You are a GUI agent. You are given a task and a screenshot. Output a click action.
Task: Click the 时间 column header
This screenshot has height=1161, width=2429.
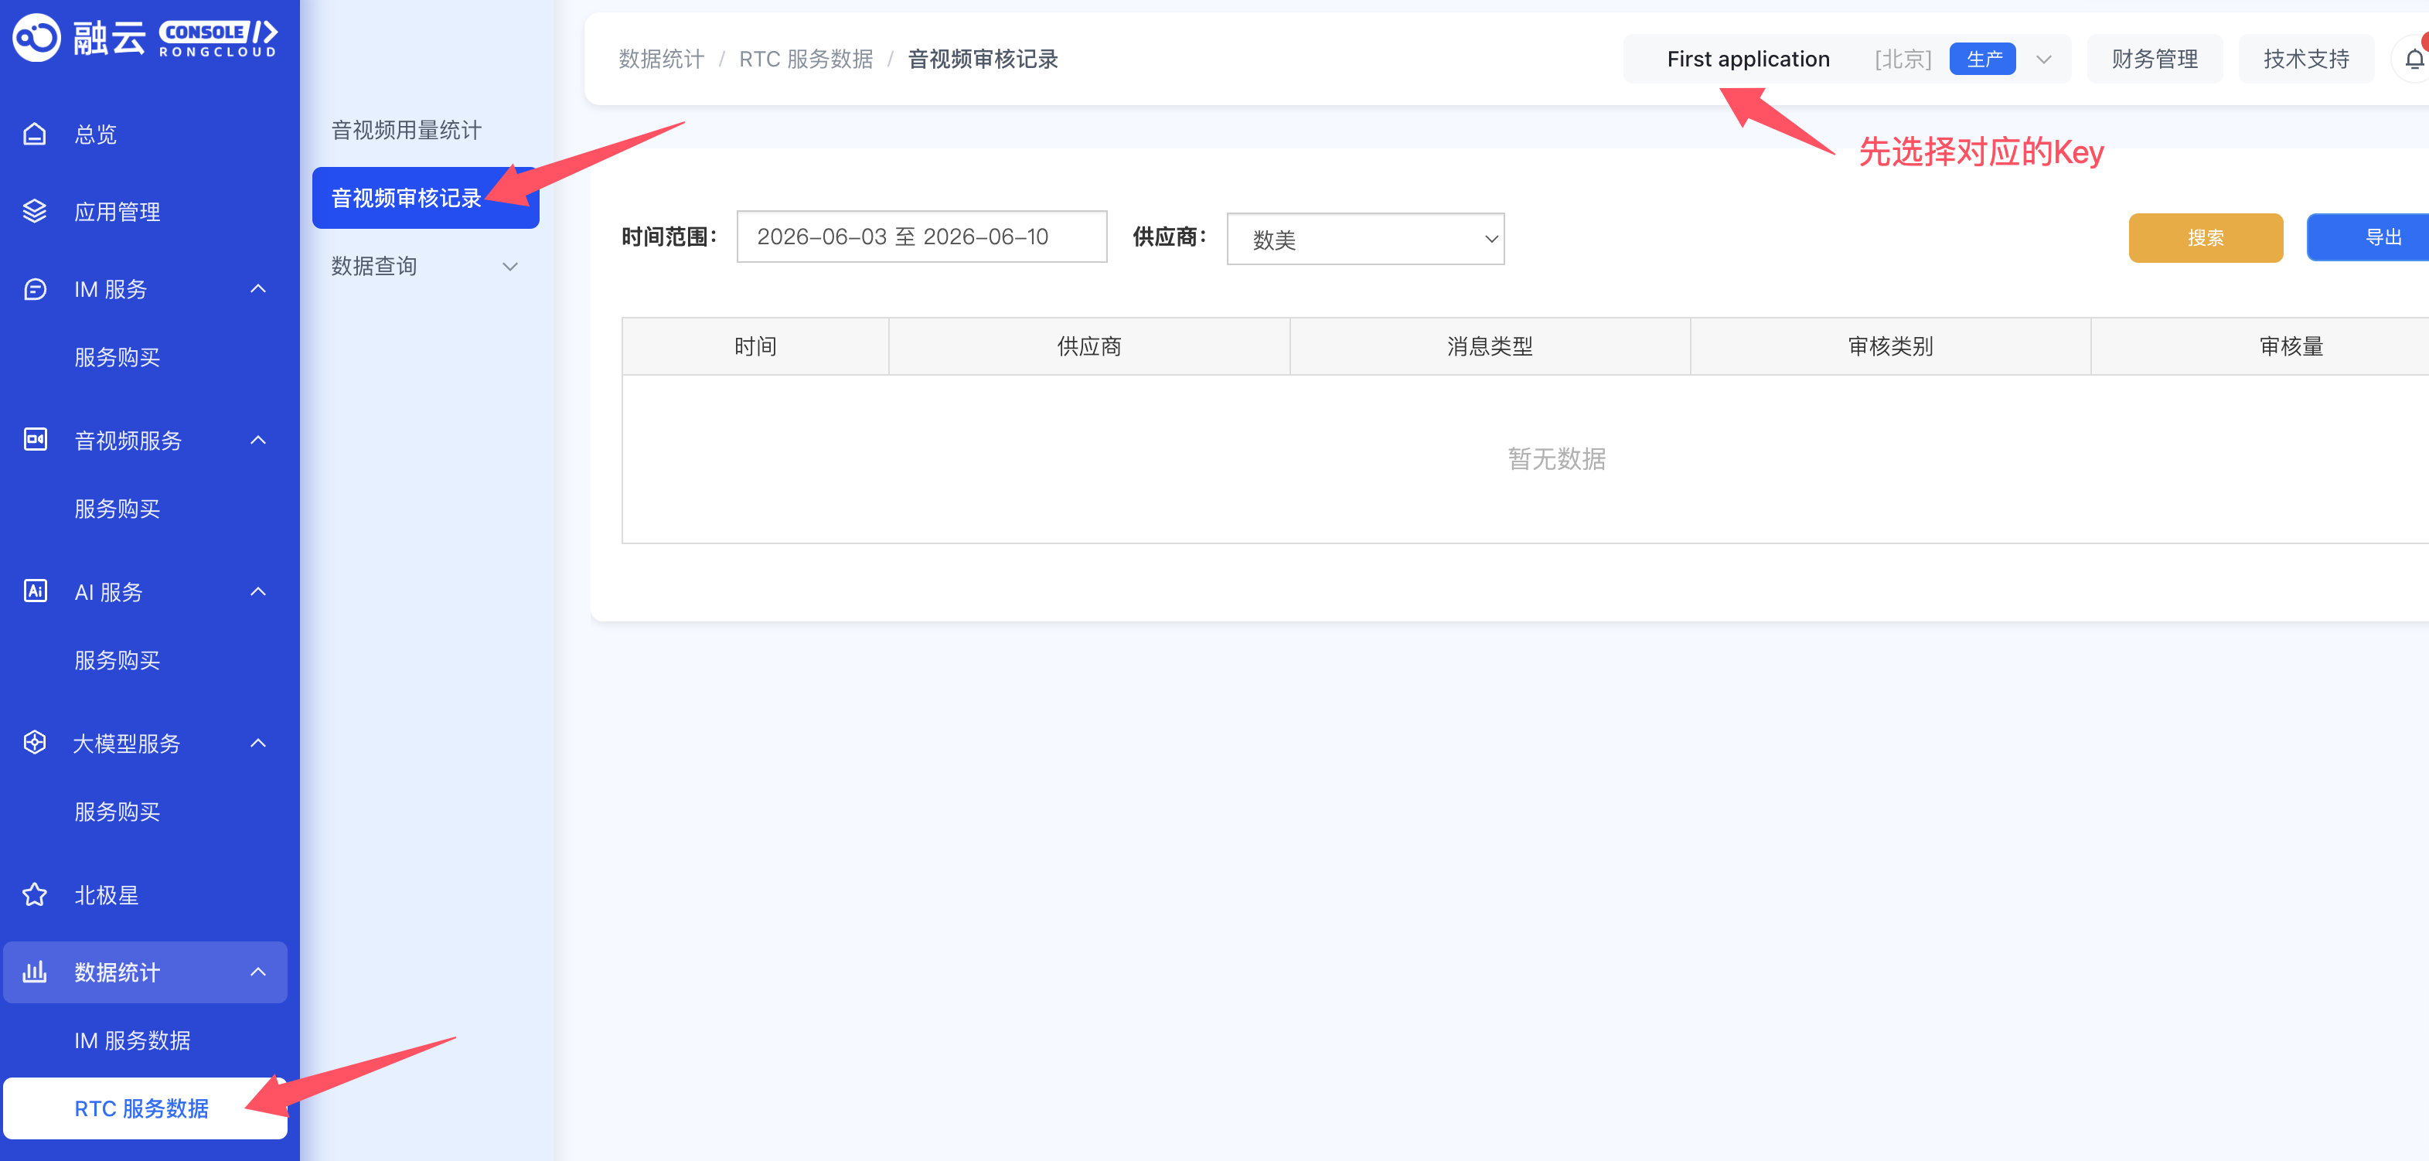[x=755, y=346]
